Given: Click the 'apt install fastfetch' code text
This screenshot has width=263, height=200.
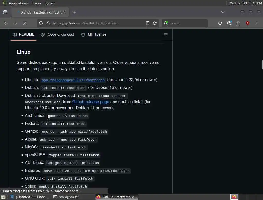Looking at the screenshot, I should pos(64,88).
